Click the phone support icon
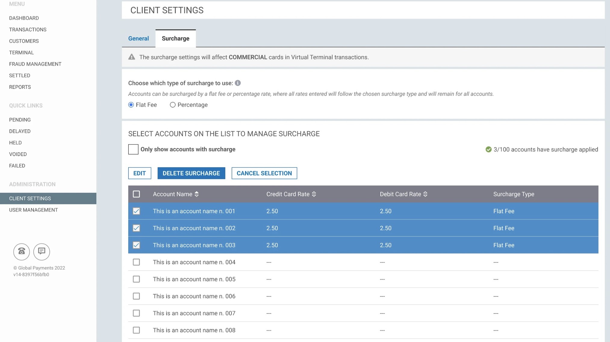This screenshot has width=610, height=342. coord(21,251)
